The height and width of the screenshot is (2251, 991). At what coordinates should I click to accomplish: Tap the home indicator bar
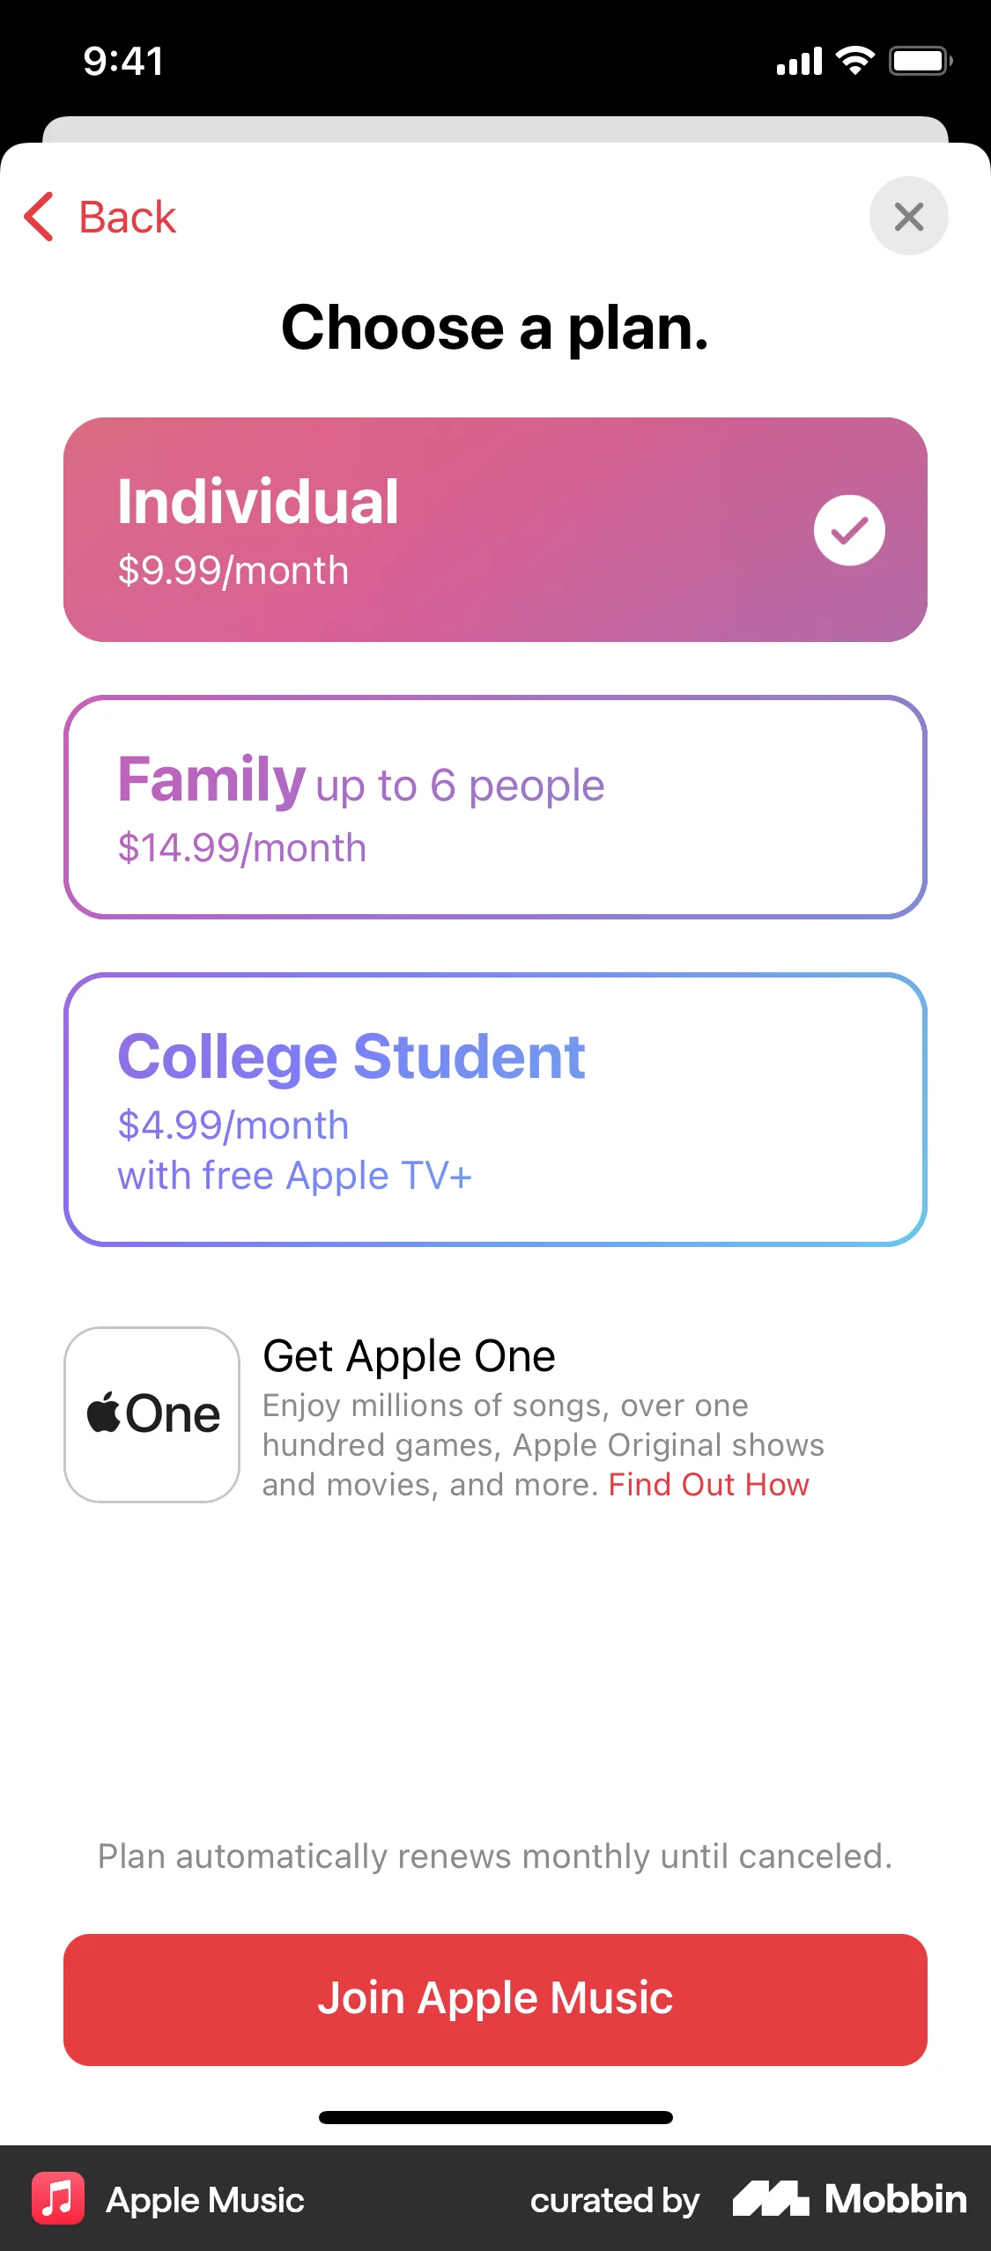coord(495,2117)
